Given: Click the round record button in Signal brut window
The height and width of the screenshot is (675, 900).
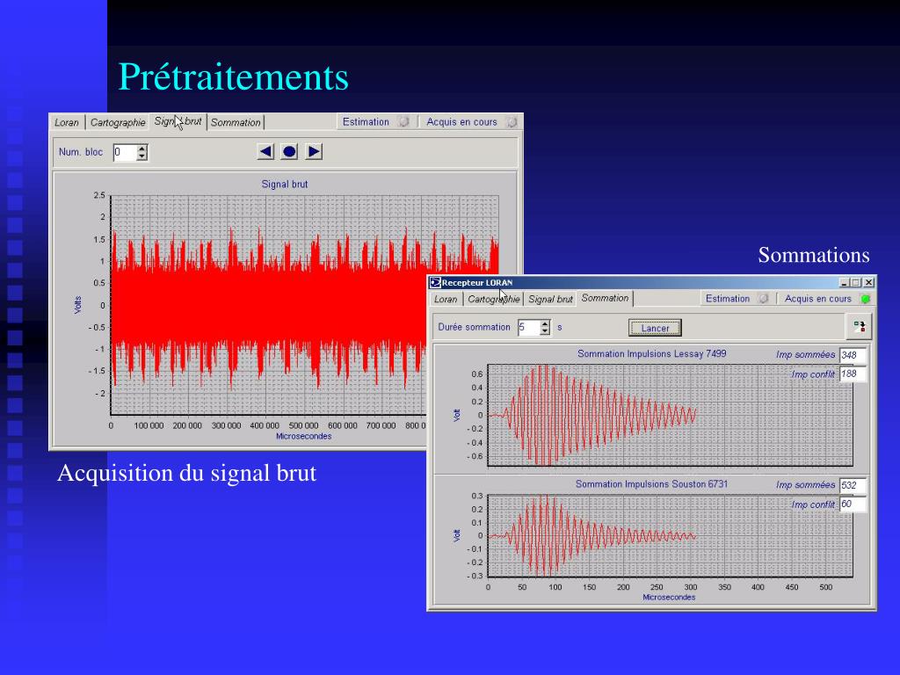Looking at the screenshot, I should [x=289, y=152].
